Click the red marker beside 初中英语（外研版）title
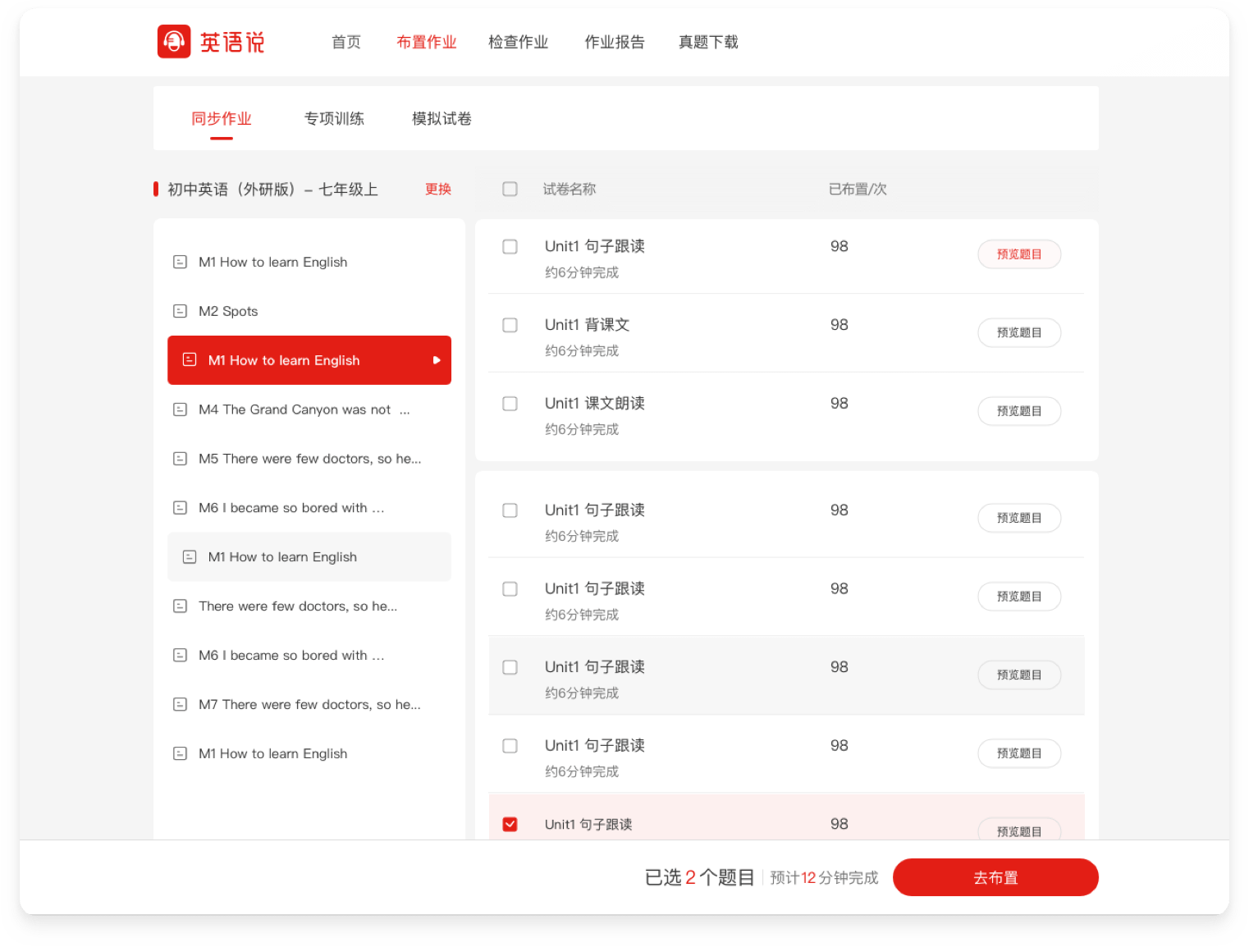Viewport: 1249px width, 947px height. click(156, 190)
